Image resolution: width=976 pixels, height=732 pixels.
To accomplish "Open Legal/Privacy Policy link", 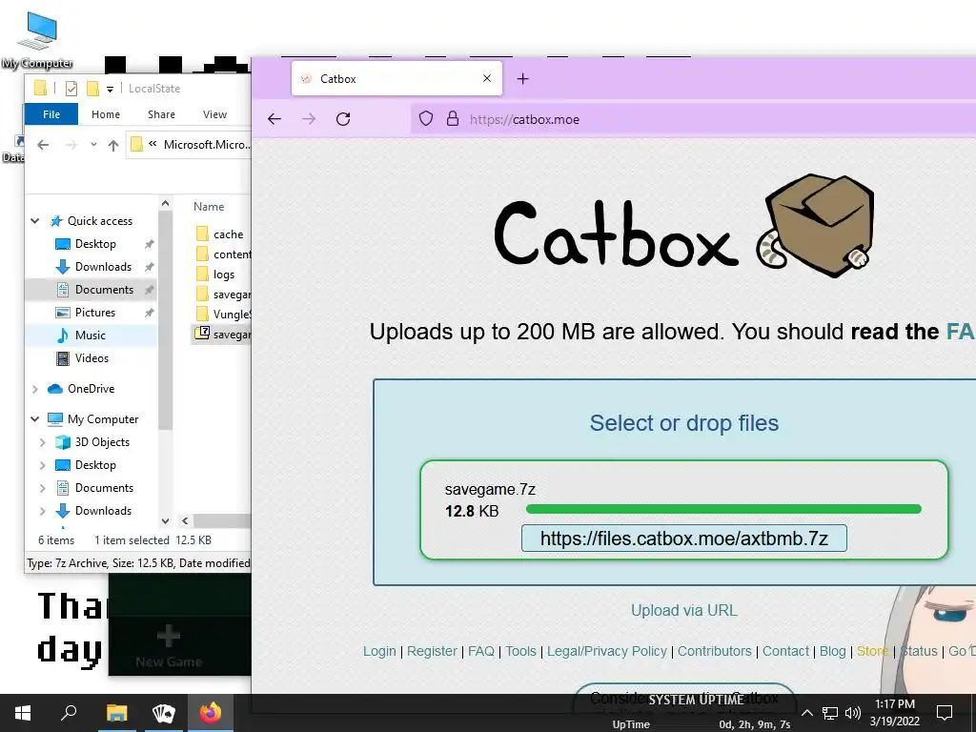I will (x=607, y=651).
